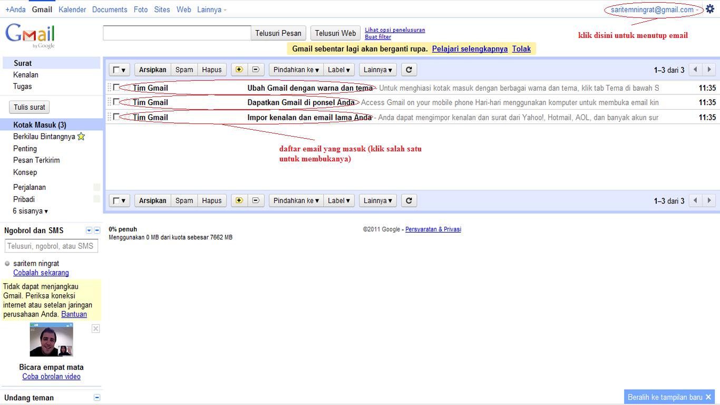The image size is (720, 405).
Task: Collapse the Ngobrol dan SMS panel
Action: coord(97,230)
